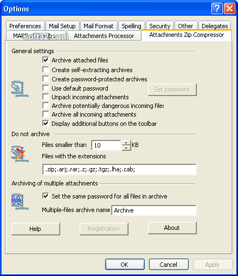Click the question mark help icon in title bar
This screenshot has width=238, height=276.
(x=217, y=8)
